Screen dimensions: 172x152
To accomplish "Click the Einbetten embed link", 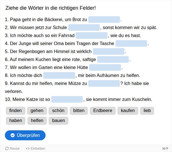I will tap(36, 148).
